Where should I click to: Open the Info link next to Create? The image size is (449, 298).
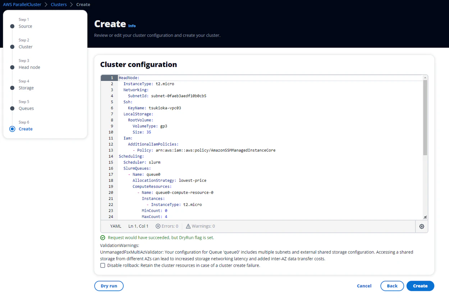pyautogui.click(x=132, y=26)
